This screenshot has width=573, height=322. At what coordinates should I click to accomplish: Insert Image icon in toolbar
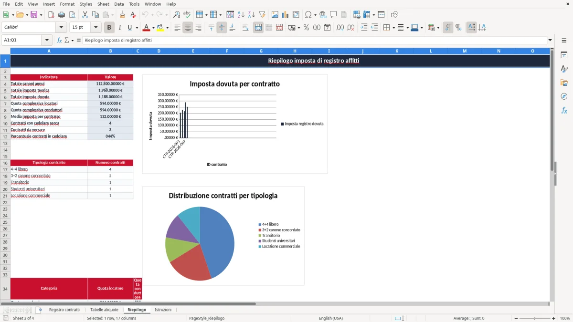[x=275, y=15]
